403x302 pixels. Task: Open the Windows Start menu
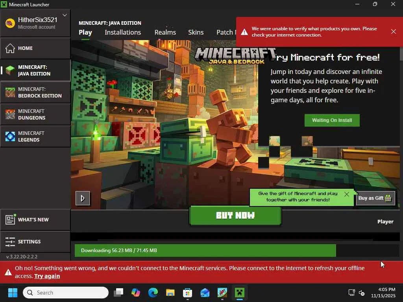[x=13, y=293]
